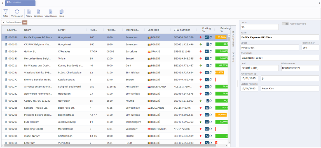The width and height of the screenshot is (321, 148).
Task: Expand the Filters side panel
Action: coord(233,57)
